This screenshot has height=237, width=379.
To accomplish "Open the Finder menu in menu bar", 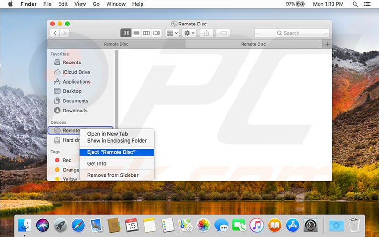I will click(28, 4).
